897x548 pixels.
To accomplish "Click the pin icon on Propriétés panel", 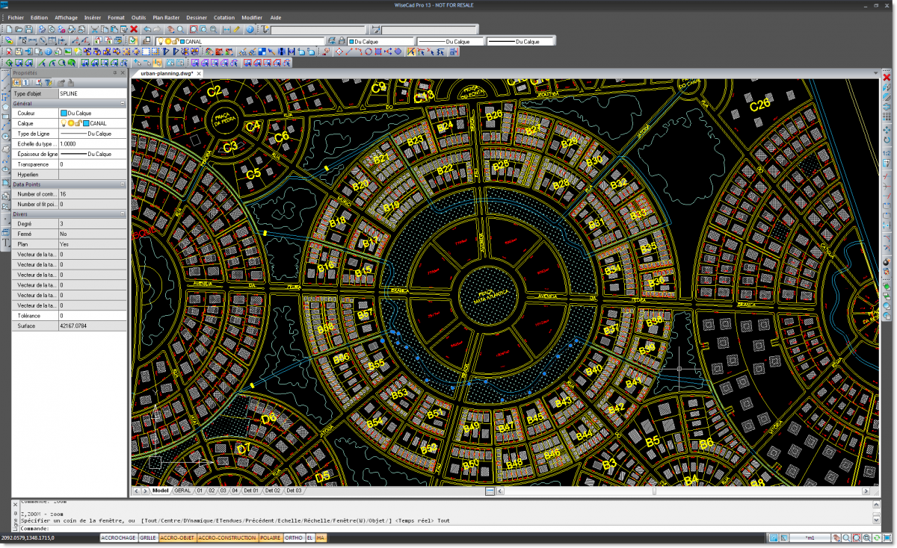I will point(114,72).
